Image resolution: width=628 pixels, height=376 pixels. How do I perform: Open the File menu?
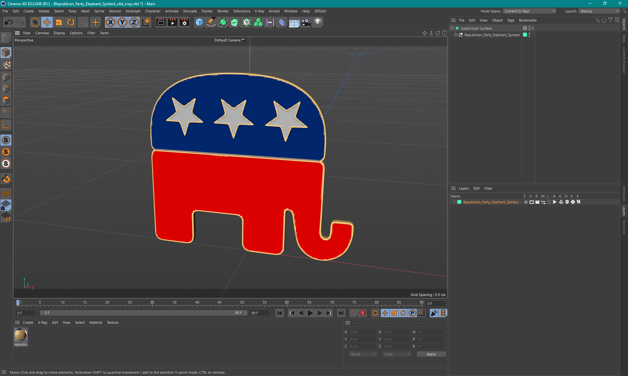click(x=5, y=11)
